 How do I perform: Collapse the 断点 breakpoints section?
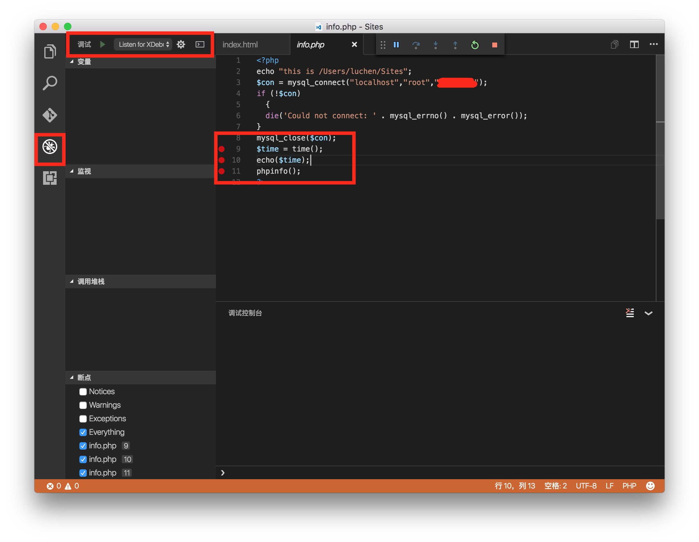pos(141,378)
